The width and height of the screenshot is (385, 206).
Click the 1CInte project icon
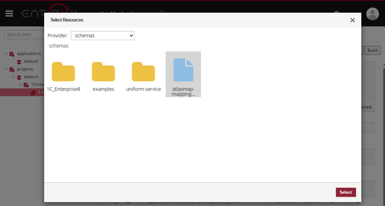point(25,85)
